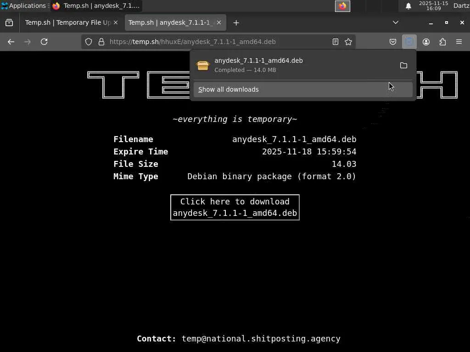The height and width of the screenshot is (352, 470).
Task: Open the Firefox hamburger menu
Action: 459,42
